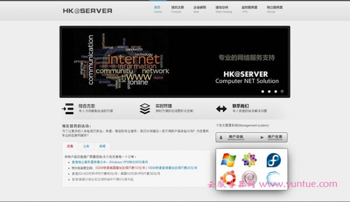
Task: Click the Fedora logo icon
Action: click(x=274, y=160)
